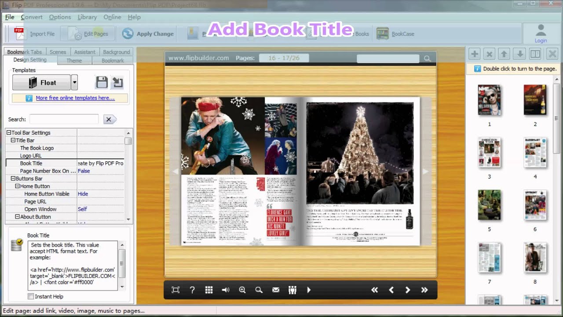563x317 pixels.
Task: Click Home Button Visible Hide value
Action: [83, 194]
